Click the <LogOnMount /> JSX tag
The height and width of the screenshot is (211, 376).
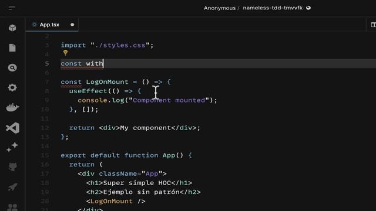tap(116, 201)
